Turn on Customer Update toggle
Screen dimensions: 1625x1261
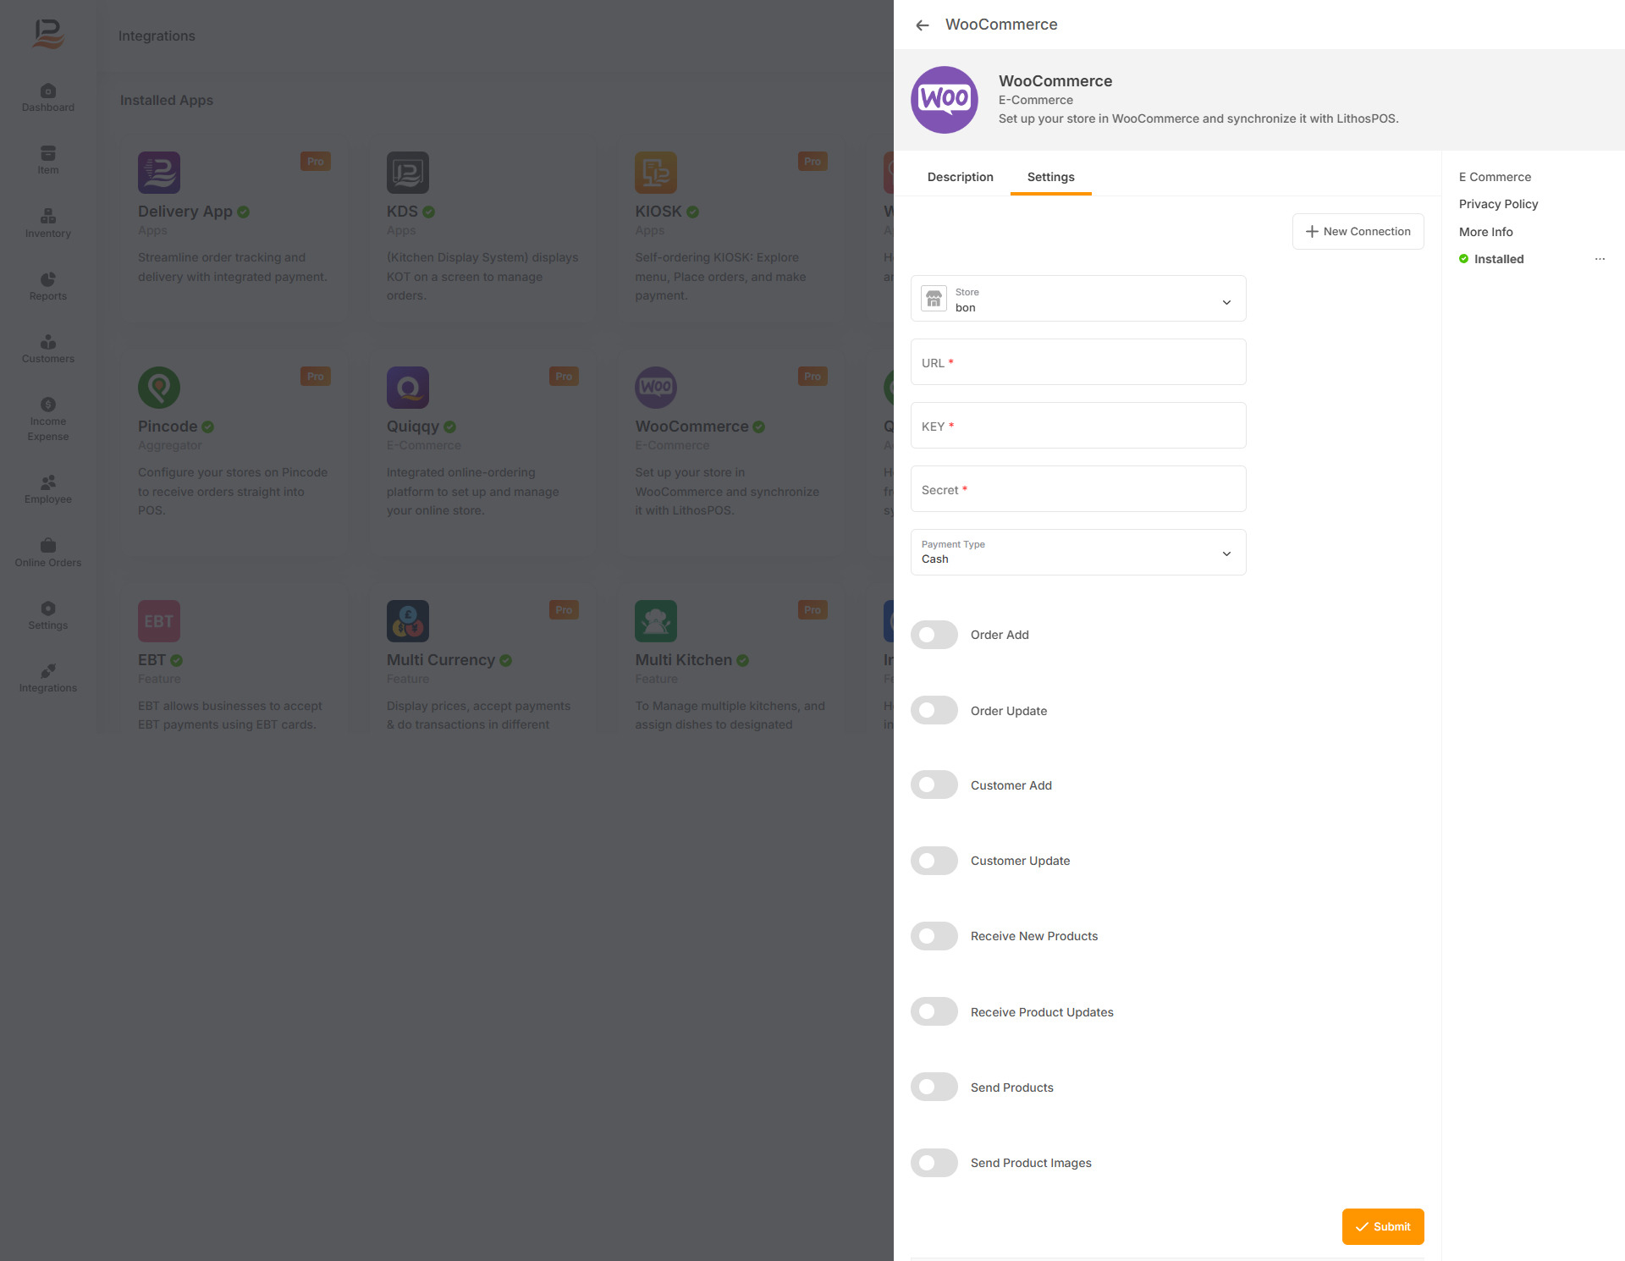(934, 861)
